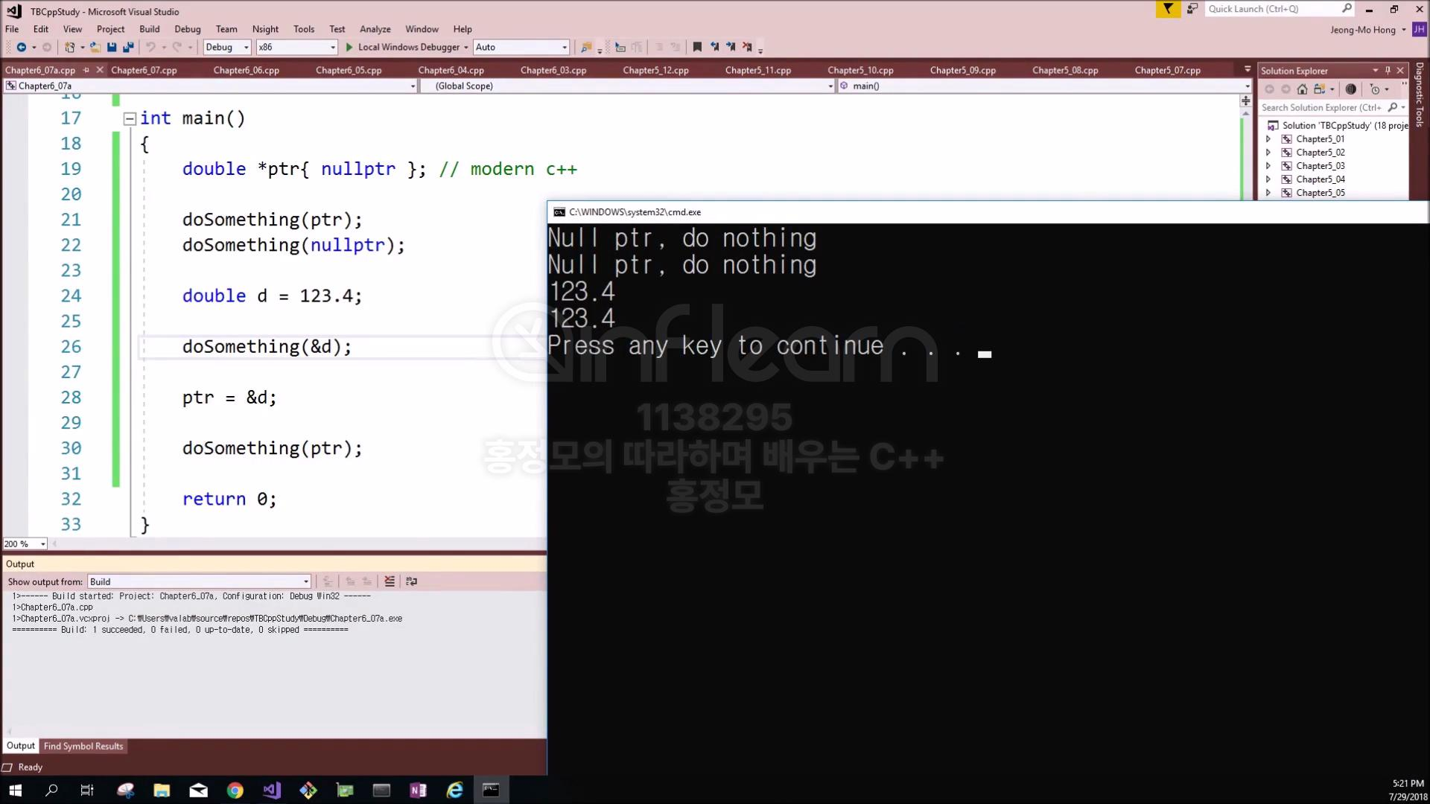Open the x86 platform dropdown
Image resolution: width=1430 pixels, height=804 pixels.
pos(332,47)
